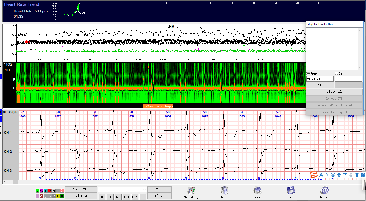Click the empty To time field
This screenshot has width=366, height=201.
[348, 79]
